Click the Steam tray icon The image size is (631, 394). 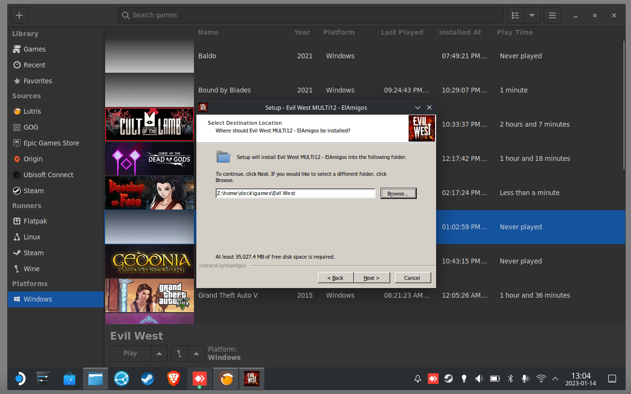pyautogui.click(x=448, y=379)
